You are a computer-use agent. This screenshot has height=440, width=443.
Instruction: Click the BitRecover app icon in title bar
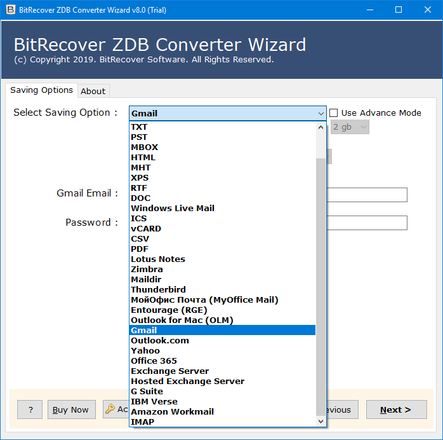tap(10, 10)
